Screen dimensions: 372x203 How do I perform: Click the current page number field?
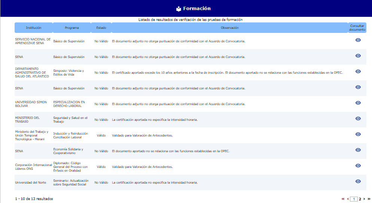tap(354, 199)
